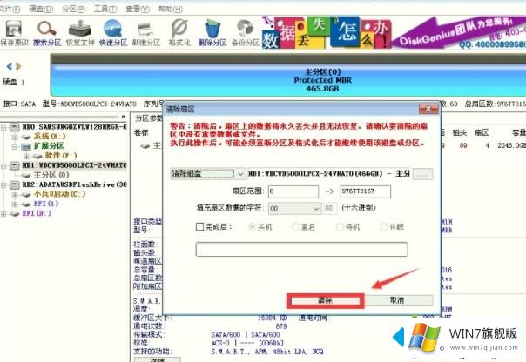Click the '...' browse button beside the disk name
The width and height of the screenshot is (526, 362).
[422, 174]
